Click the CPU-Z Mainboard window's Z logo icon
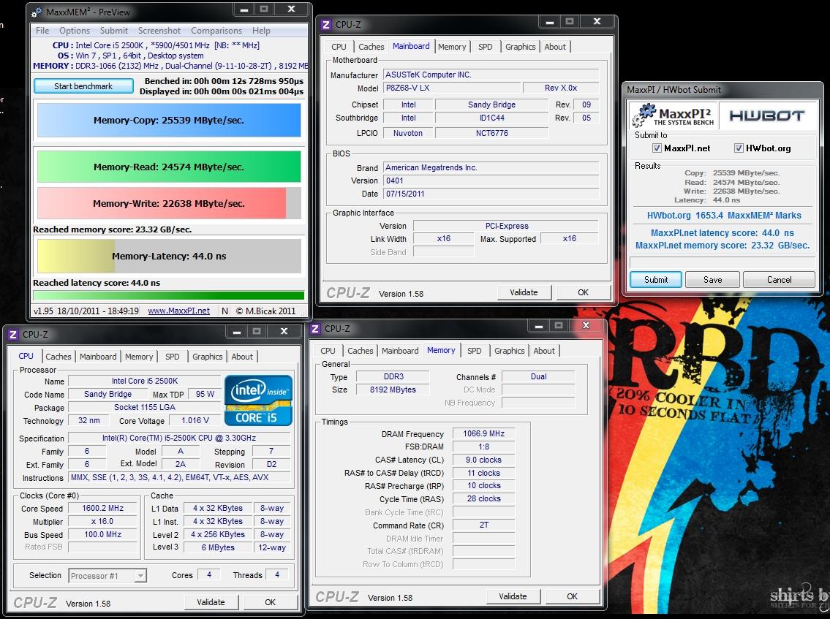 [326, 24]
